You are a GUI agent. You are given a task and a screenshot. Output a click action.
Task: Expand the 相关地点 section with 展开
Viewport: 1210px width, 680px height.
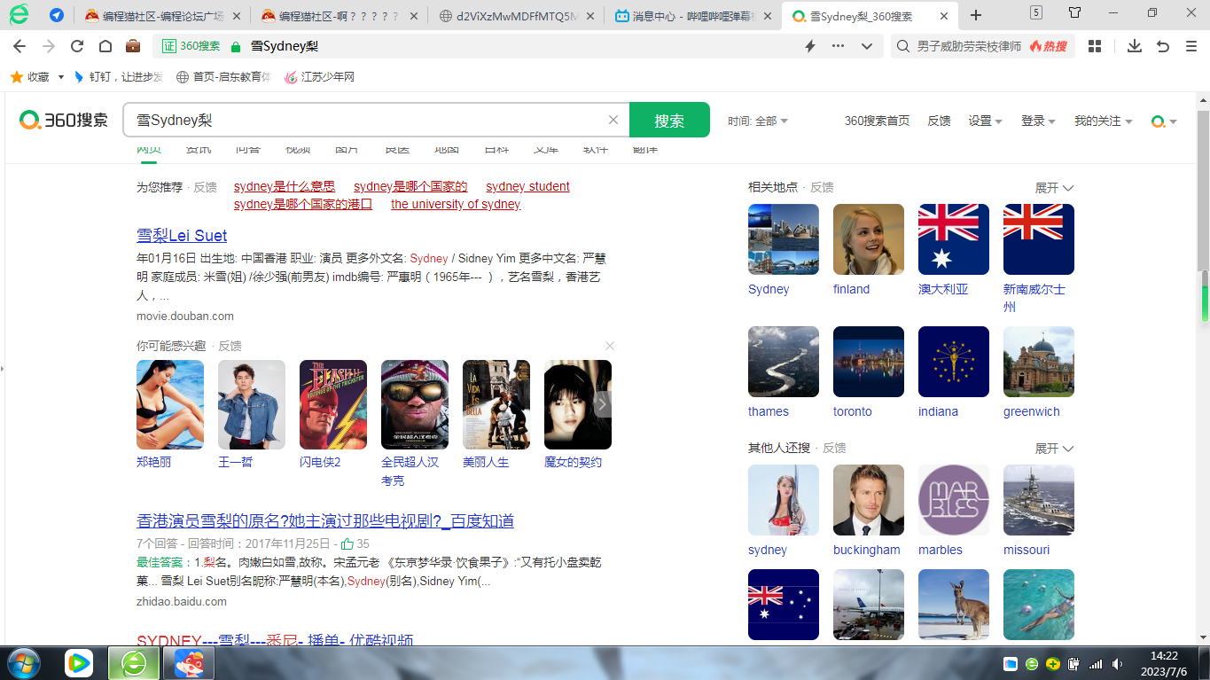1055,188
